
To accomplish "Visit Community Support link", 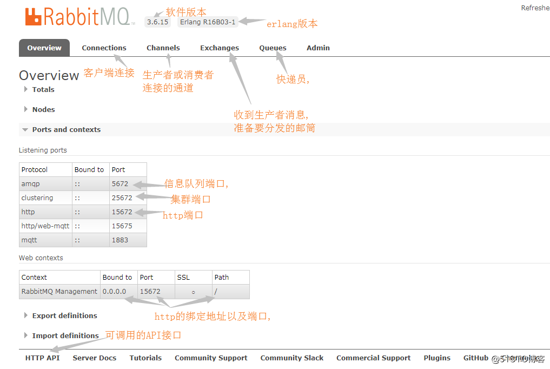I will pos(211,358).
